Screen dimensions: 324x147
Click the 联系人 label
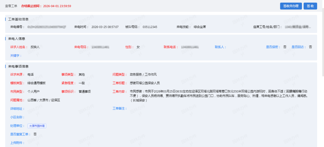(x=220, y=47)
